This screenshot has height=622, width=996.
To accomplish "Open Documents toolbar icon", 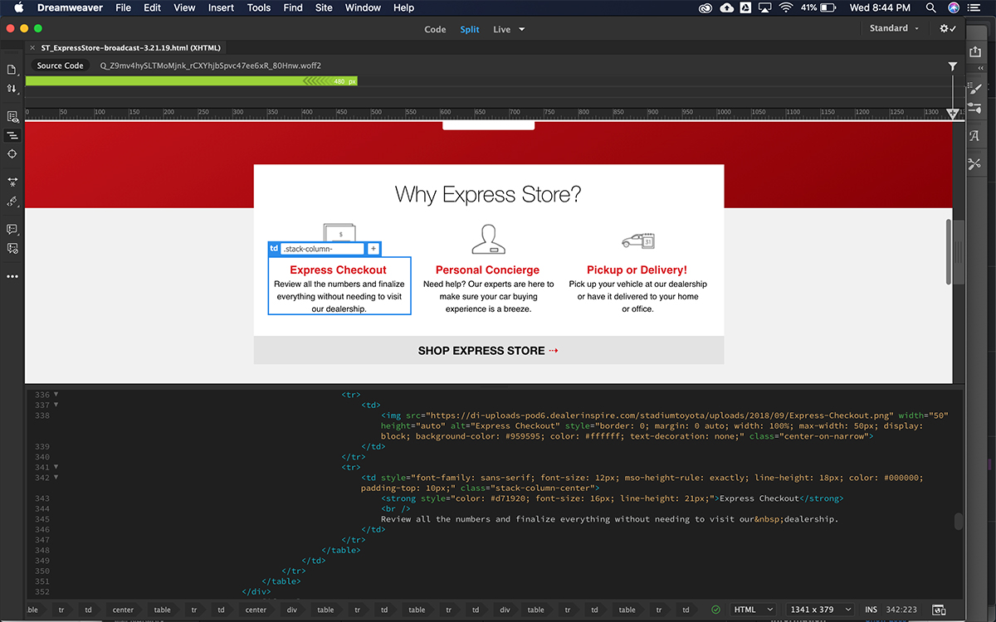I will [12, 69].
